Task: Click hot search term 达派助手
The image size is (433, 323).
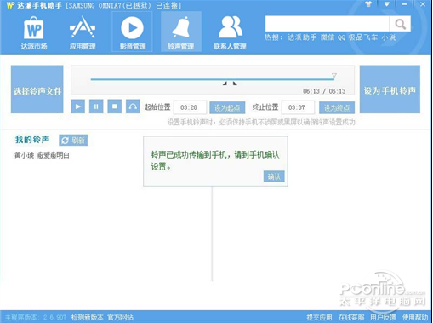Action: click(x=302, y=37)
